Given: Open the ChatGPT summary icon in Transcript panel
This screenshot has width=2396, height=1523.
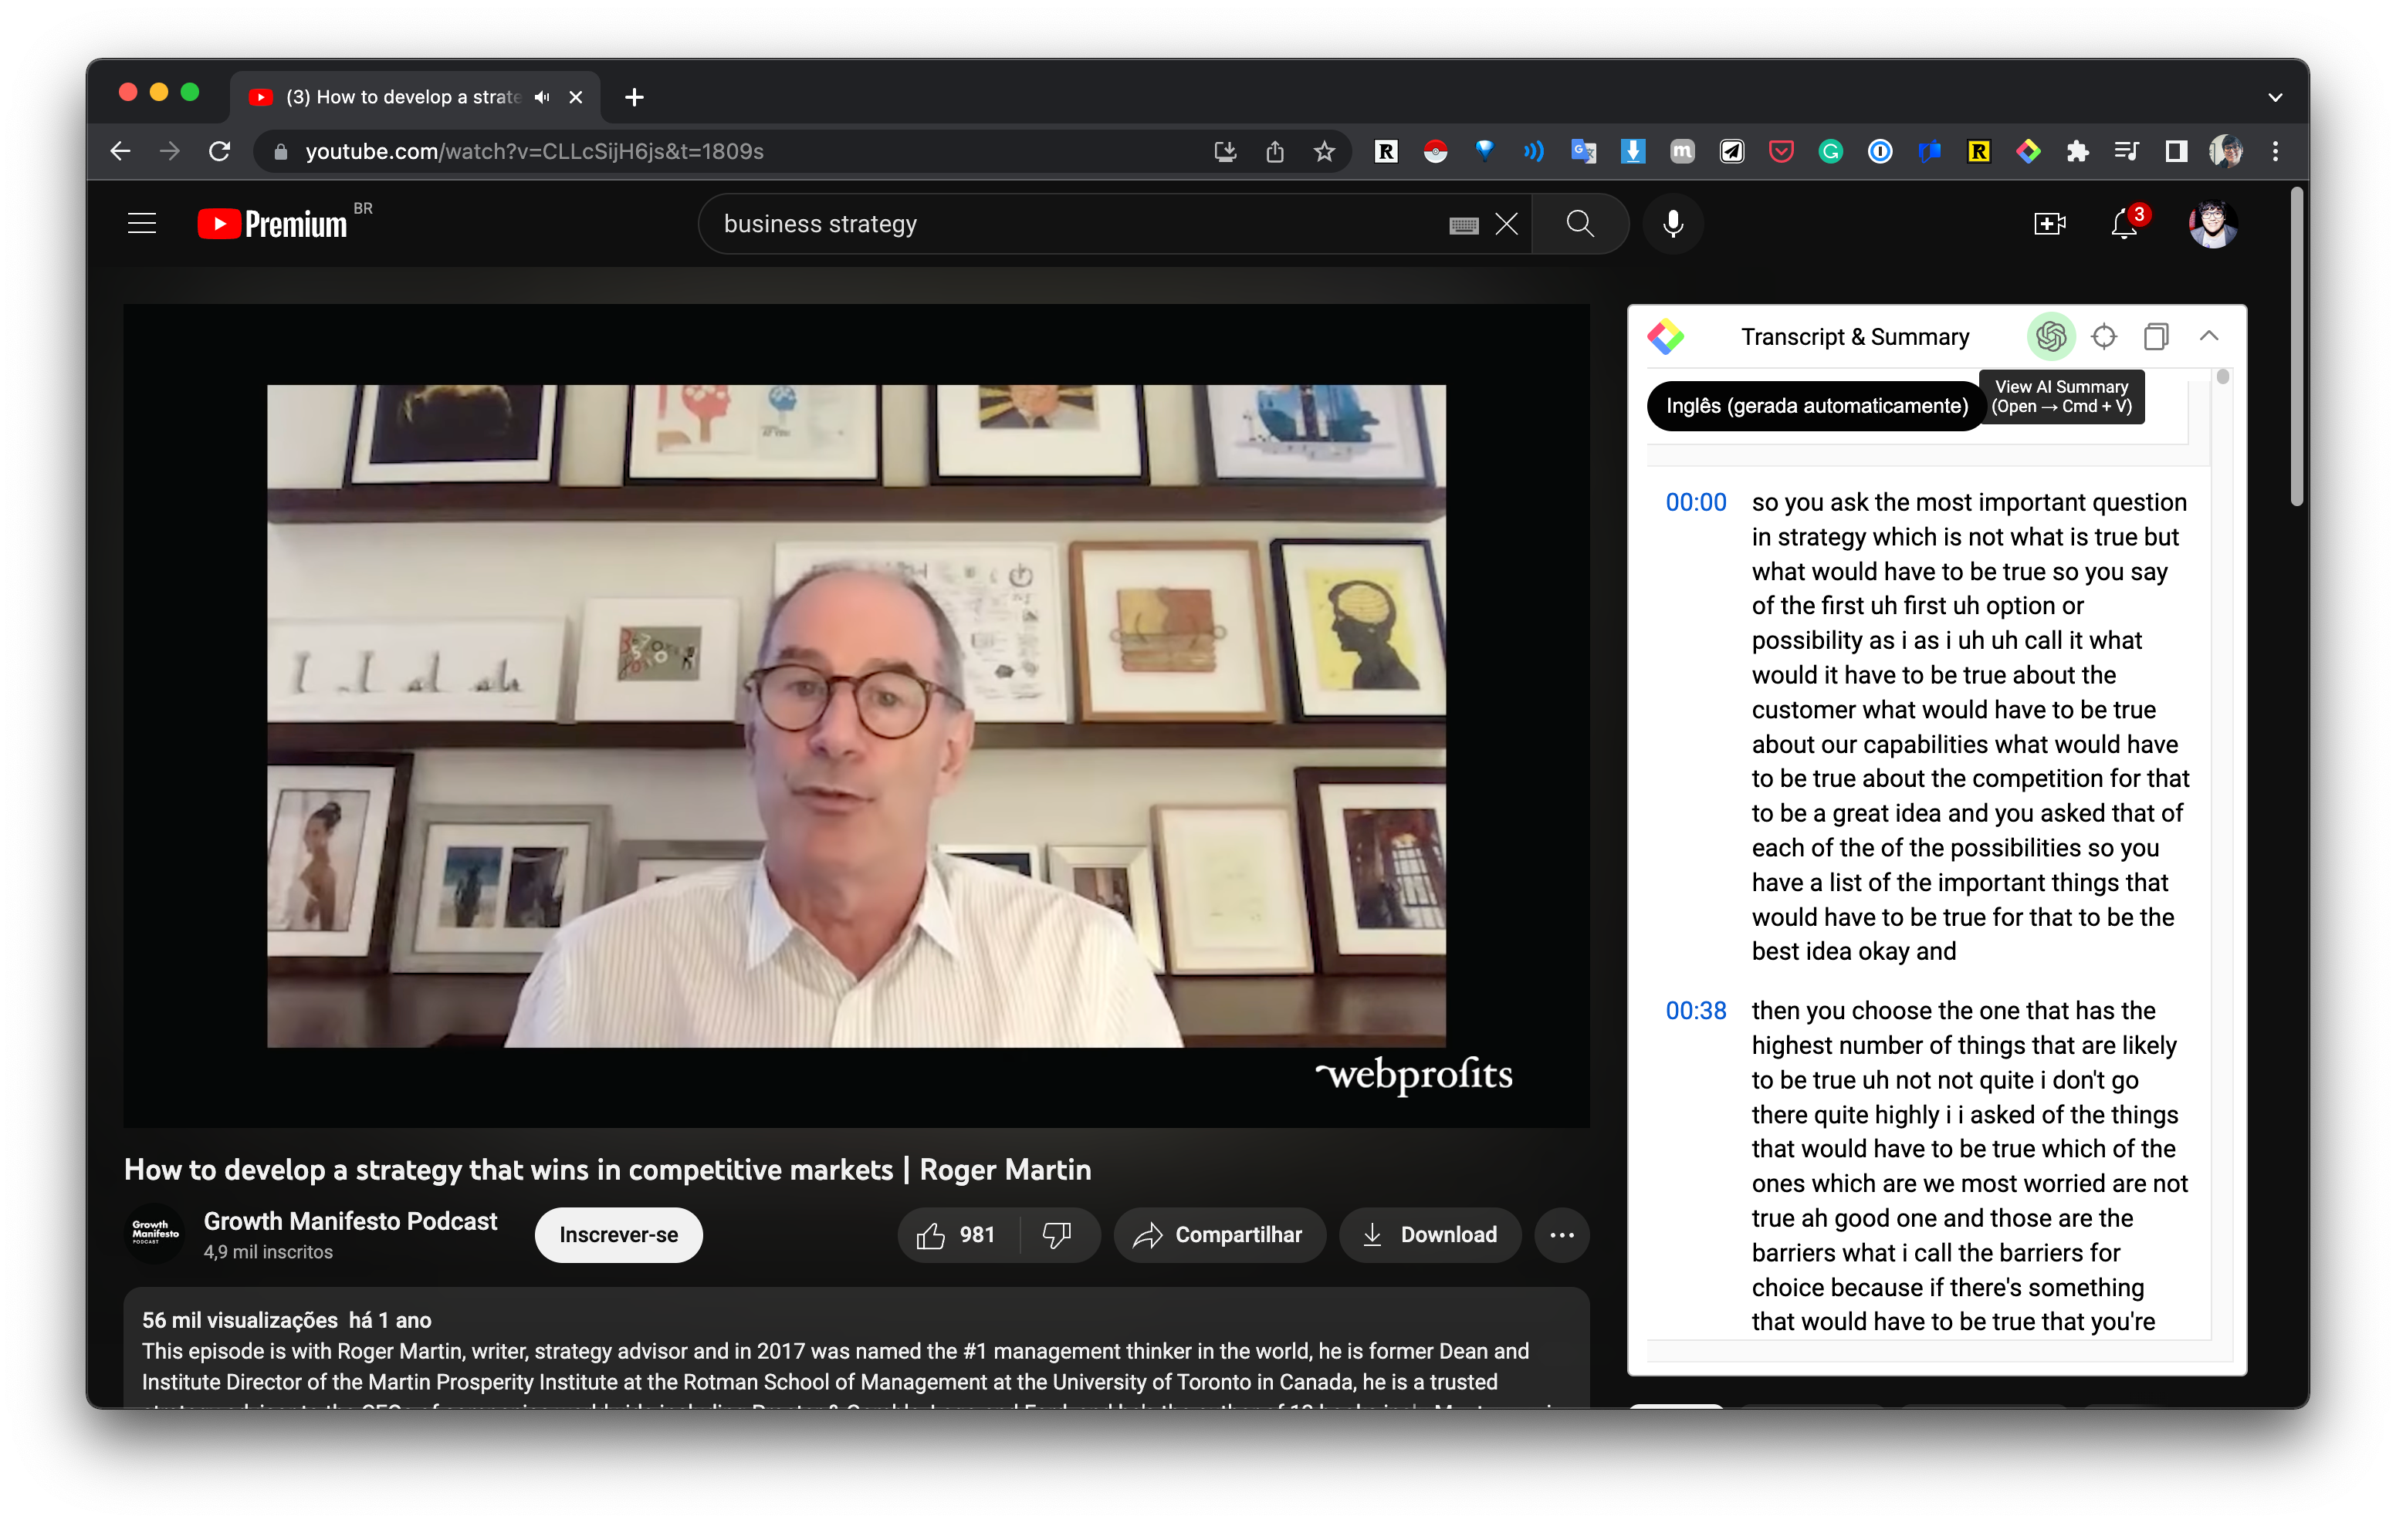Looking at the screenshot, I should point(2051,336).
